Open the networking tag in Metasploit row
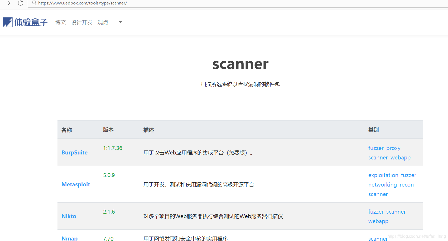The width and height of the screenshot is (448, 241). (x=383, y=185)
